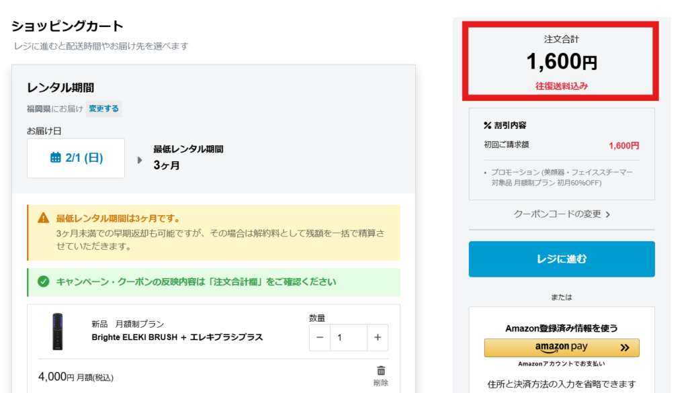The image size is (688, 393).
Task: Pay using the yellow Amazon Pay button
Action: click(562, 347)
